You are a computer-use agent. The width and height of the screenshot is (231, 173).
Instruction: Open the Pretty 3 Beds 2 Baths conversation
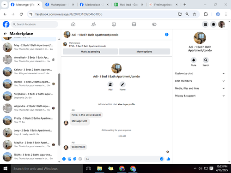(x=29, y=120)
